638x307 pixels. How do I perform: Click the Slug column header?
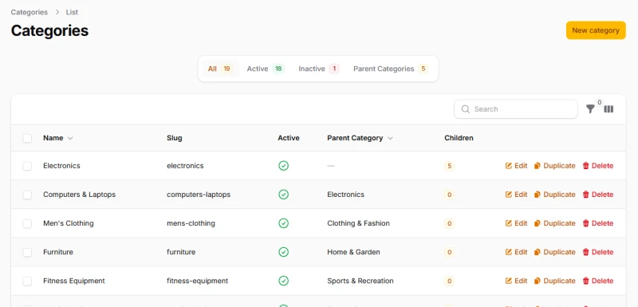tap(175, 138)
